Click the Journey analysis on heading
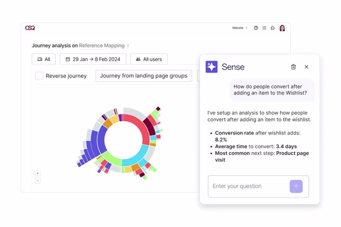341x227 pixels. (x=55, y=46)
